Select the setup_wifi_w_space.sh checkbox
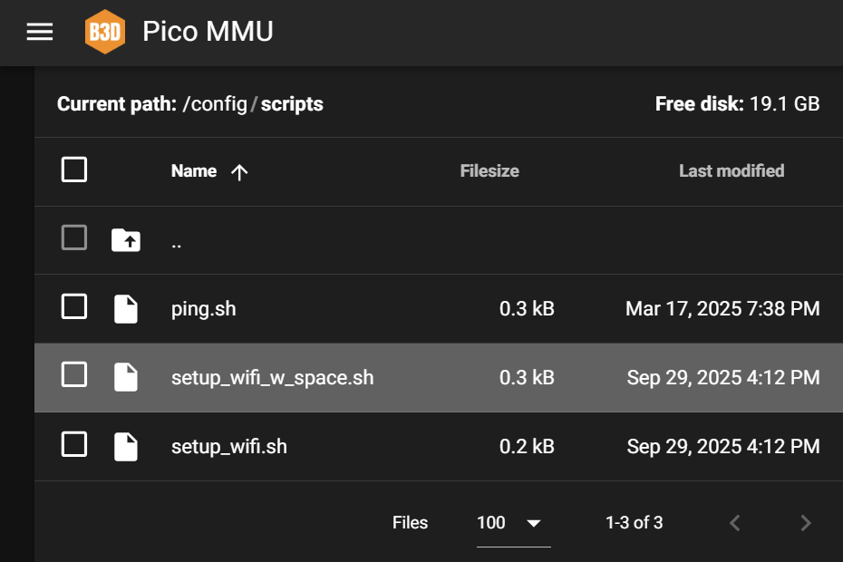 74,374
